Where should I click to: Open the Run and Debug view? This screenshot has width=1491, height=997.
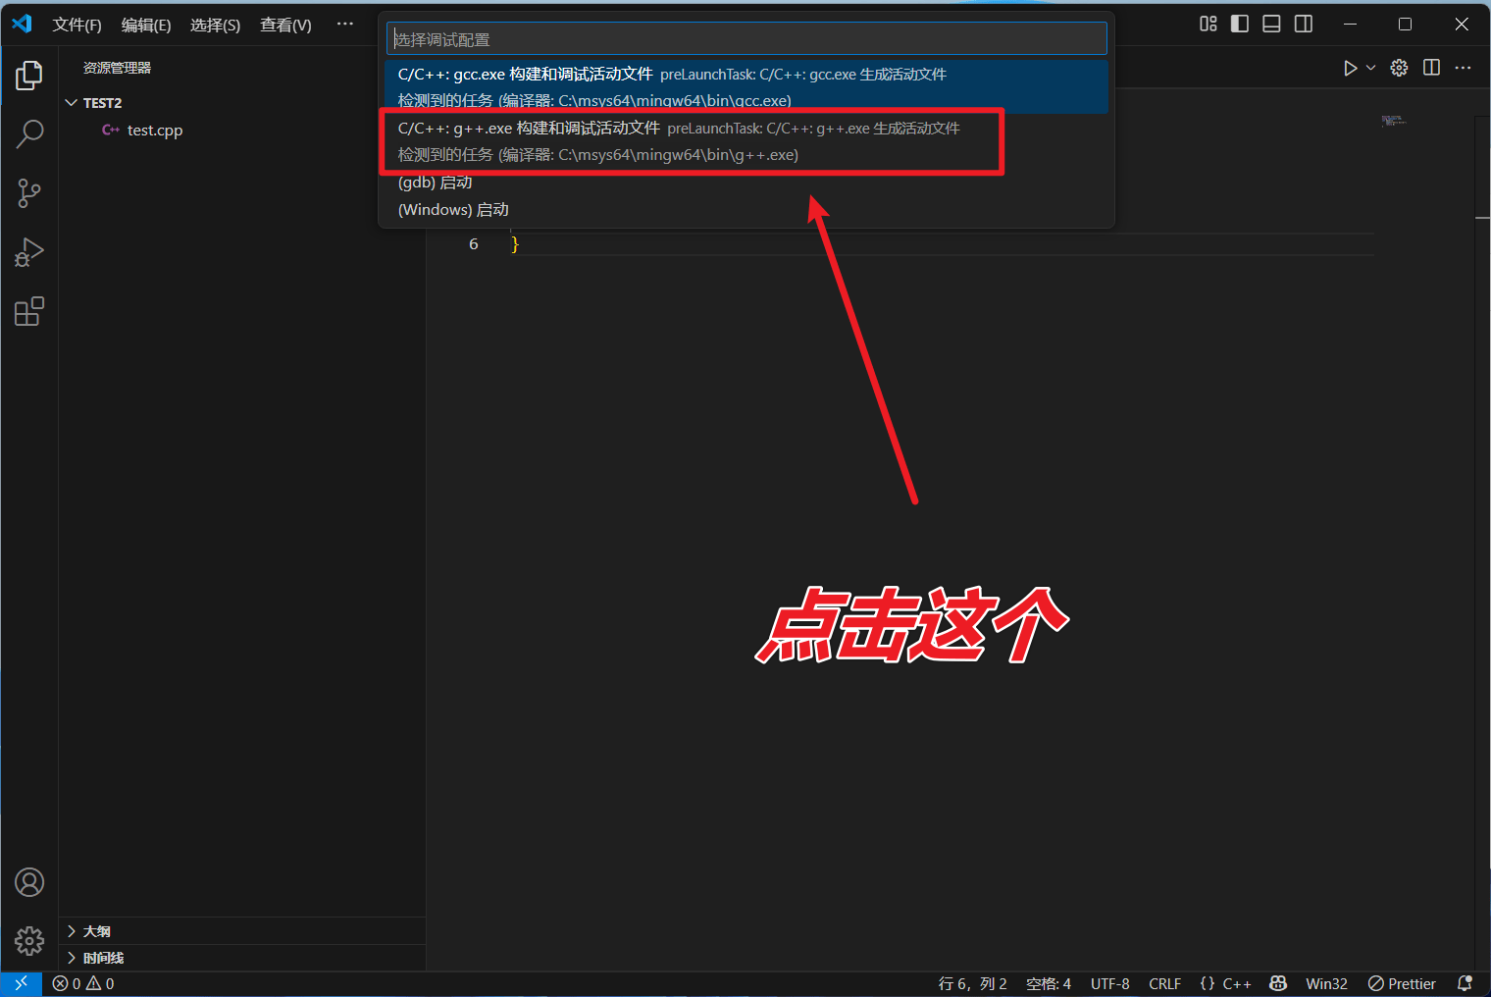[29, 252]
